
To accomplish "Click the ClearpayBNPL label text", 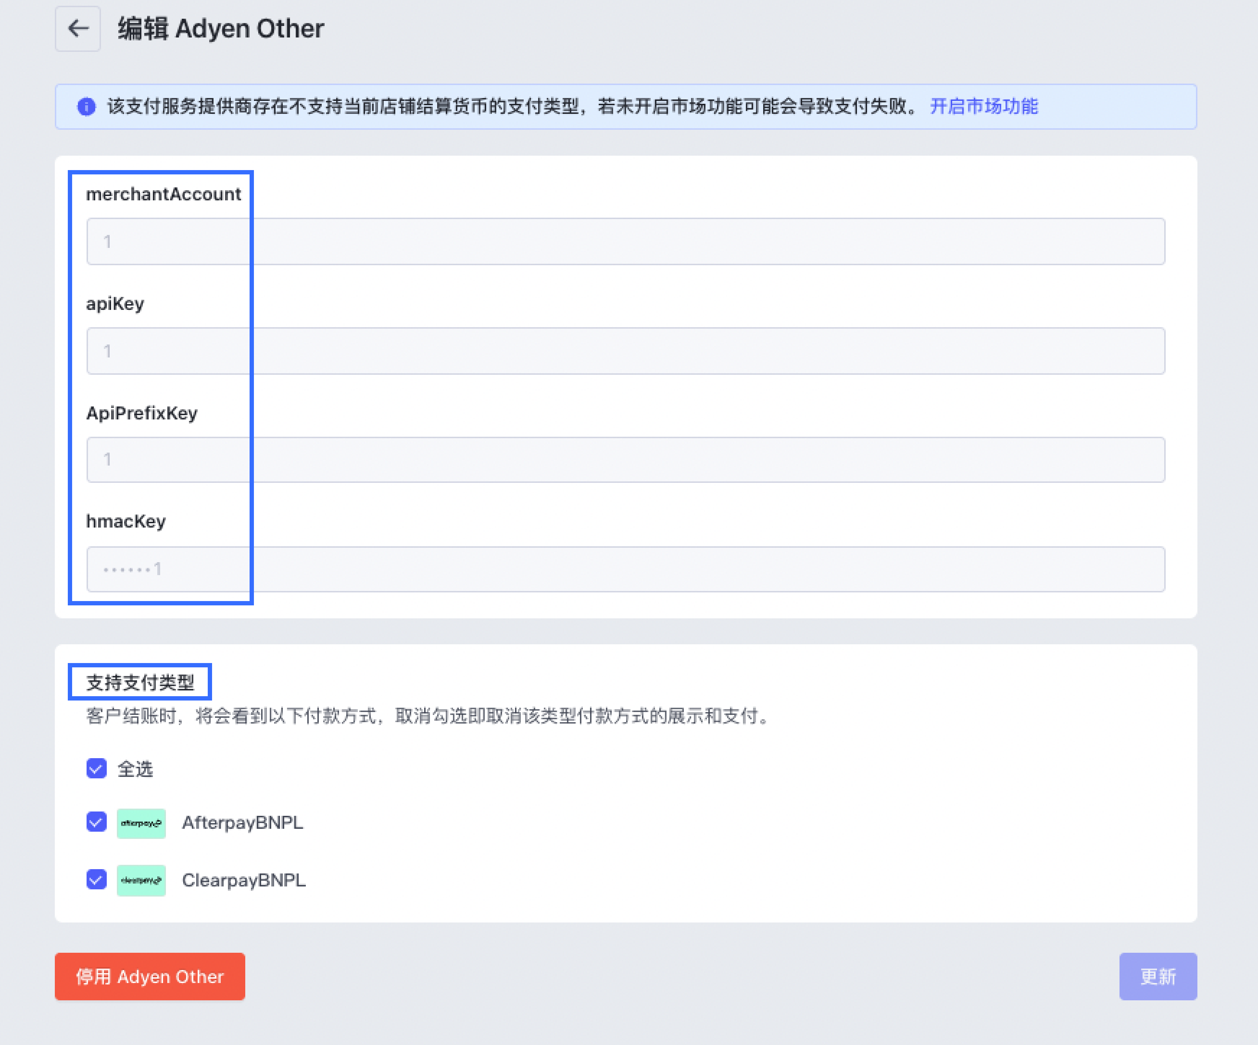I will [x=244, y=880].
